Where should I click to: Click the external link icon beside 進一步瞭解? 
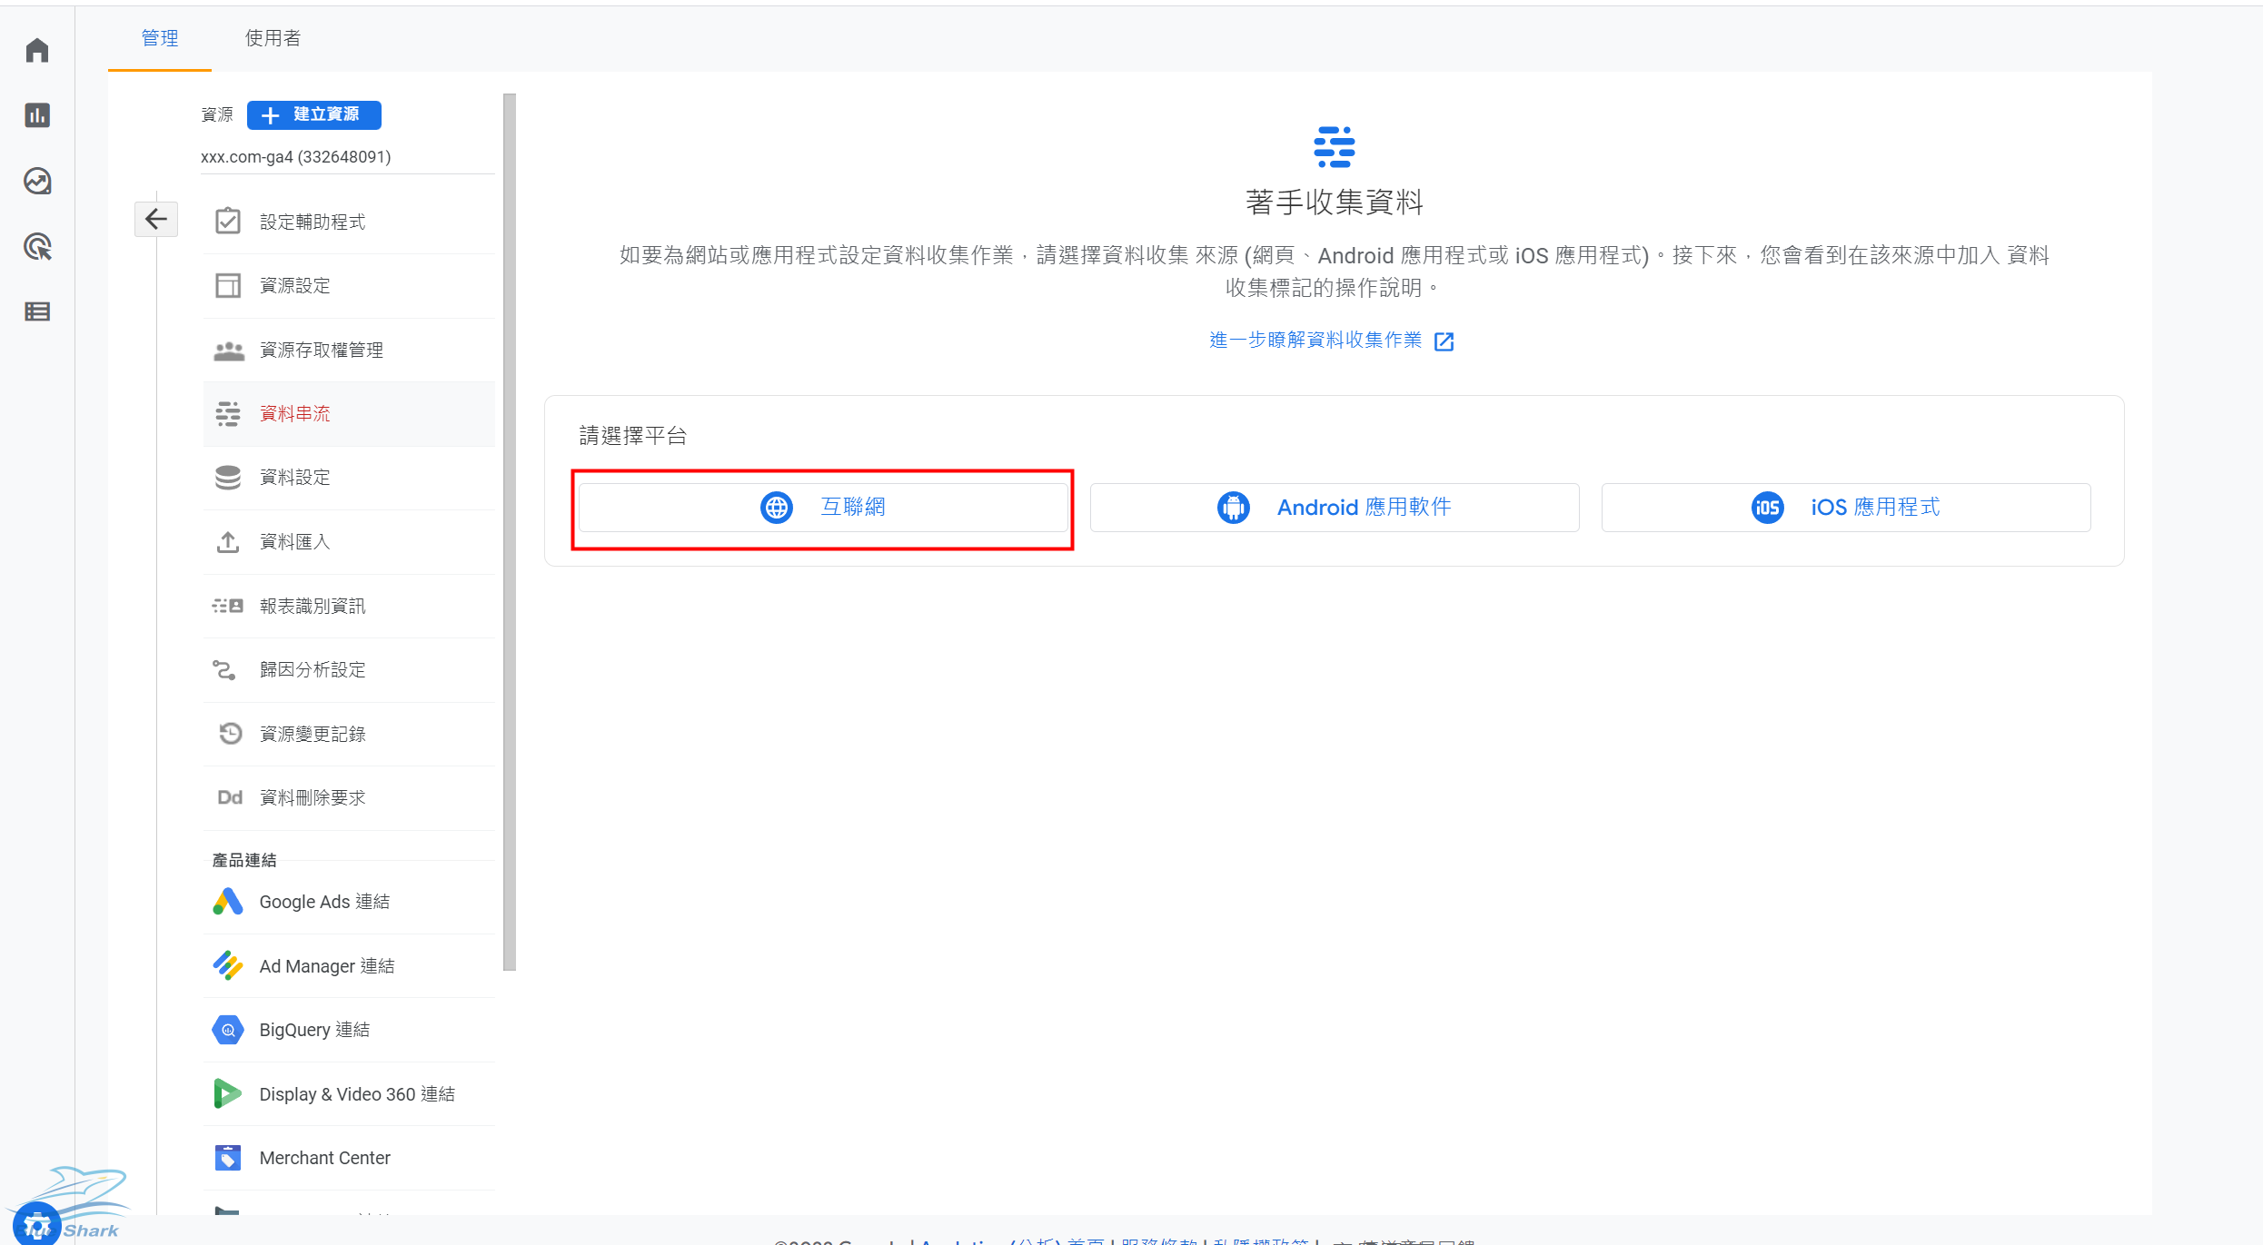1444,341
